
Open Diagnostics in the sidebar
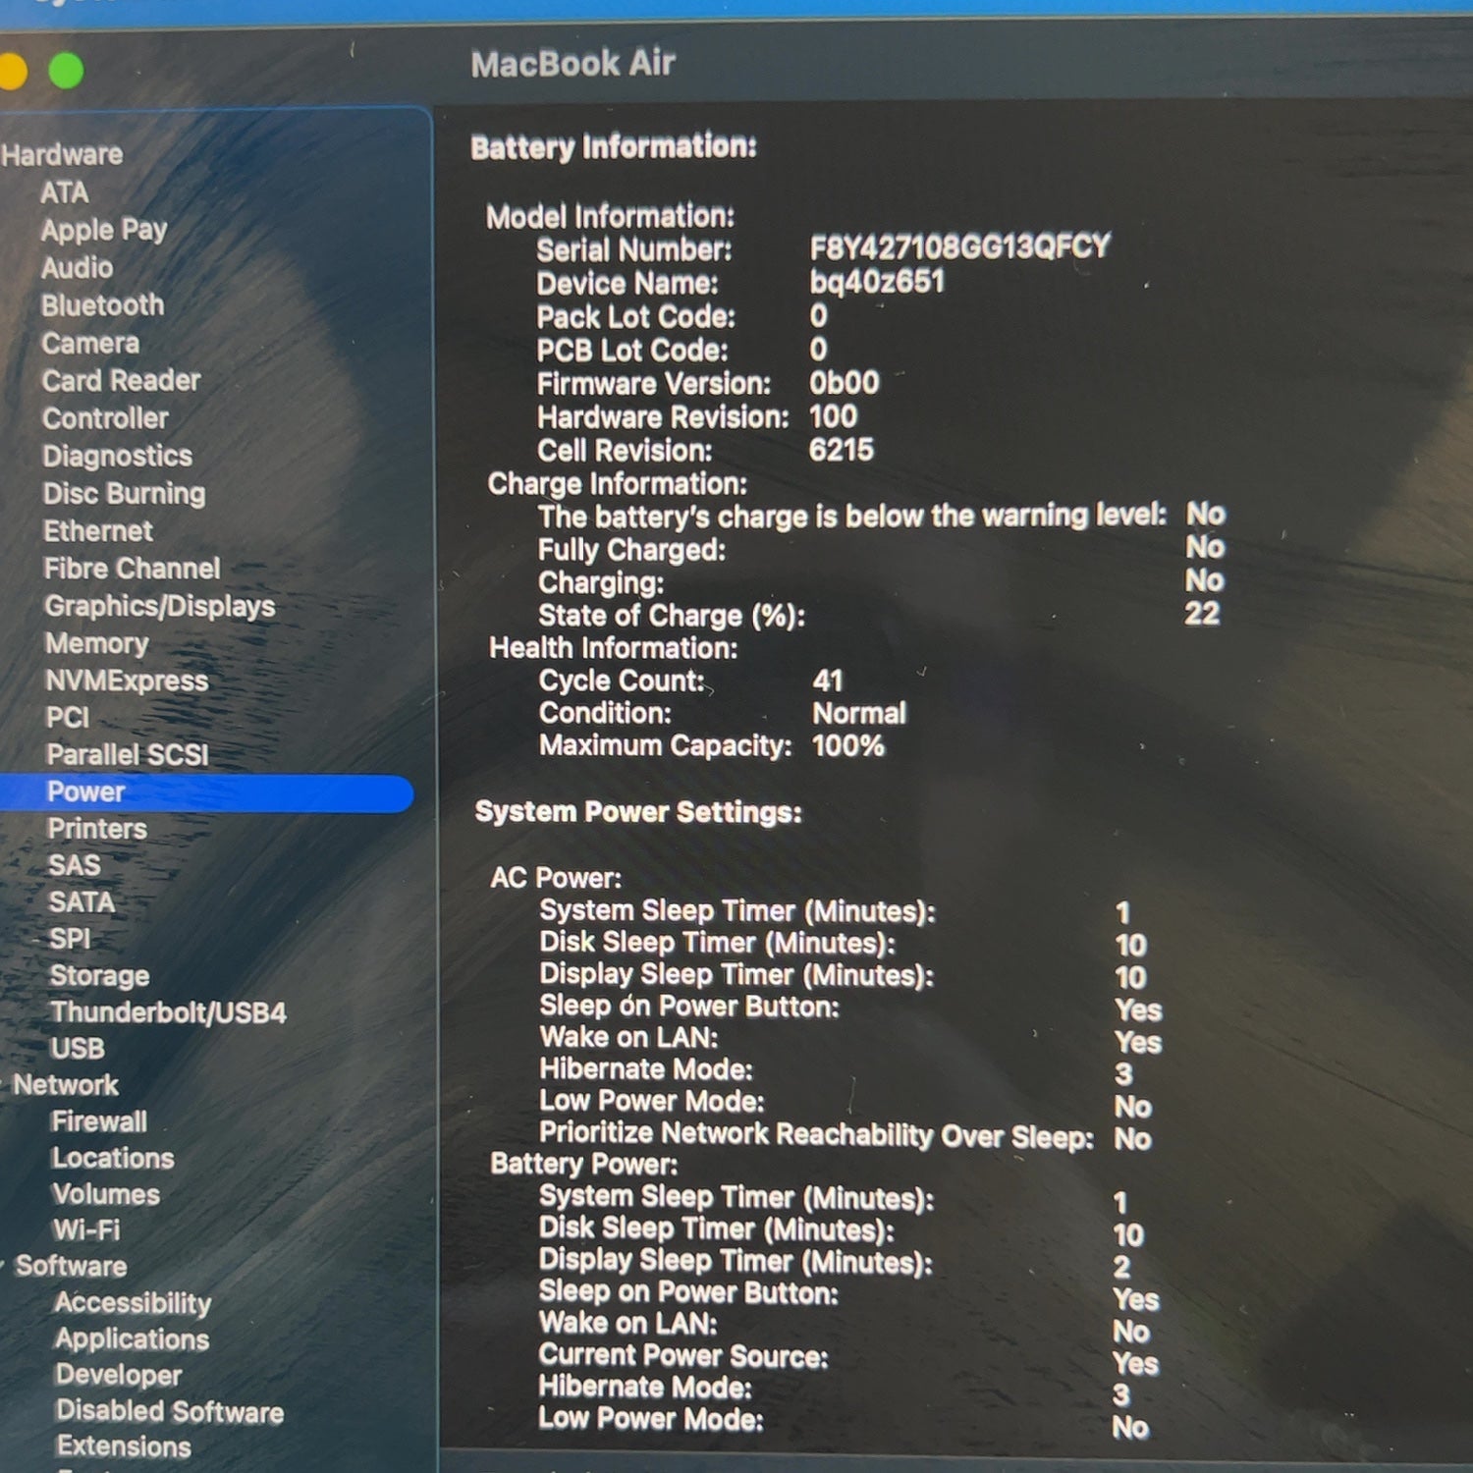click(x=117, y=456)
